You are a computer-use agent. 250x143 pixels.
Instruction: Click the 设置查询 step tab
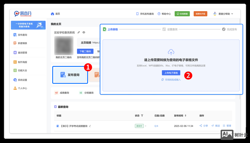point(170,29)
